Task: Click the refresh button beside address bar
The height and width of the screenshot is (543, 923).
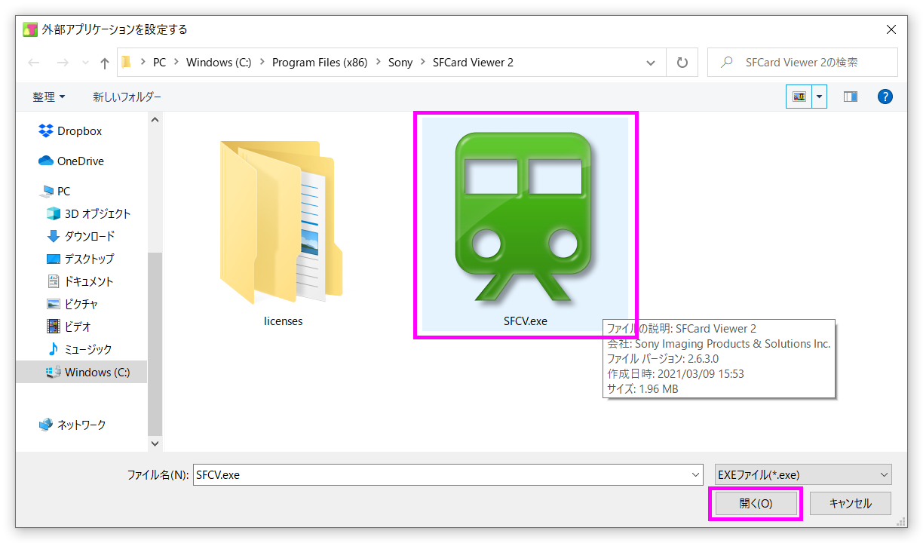Action: tap(682, 63)
